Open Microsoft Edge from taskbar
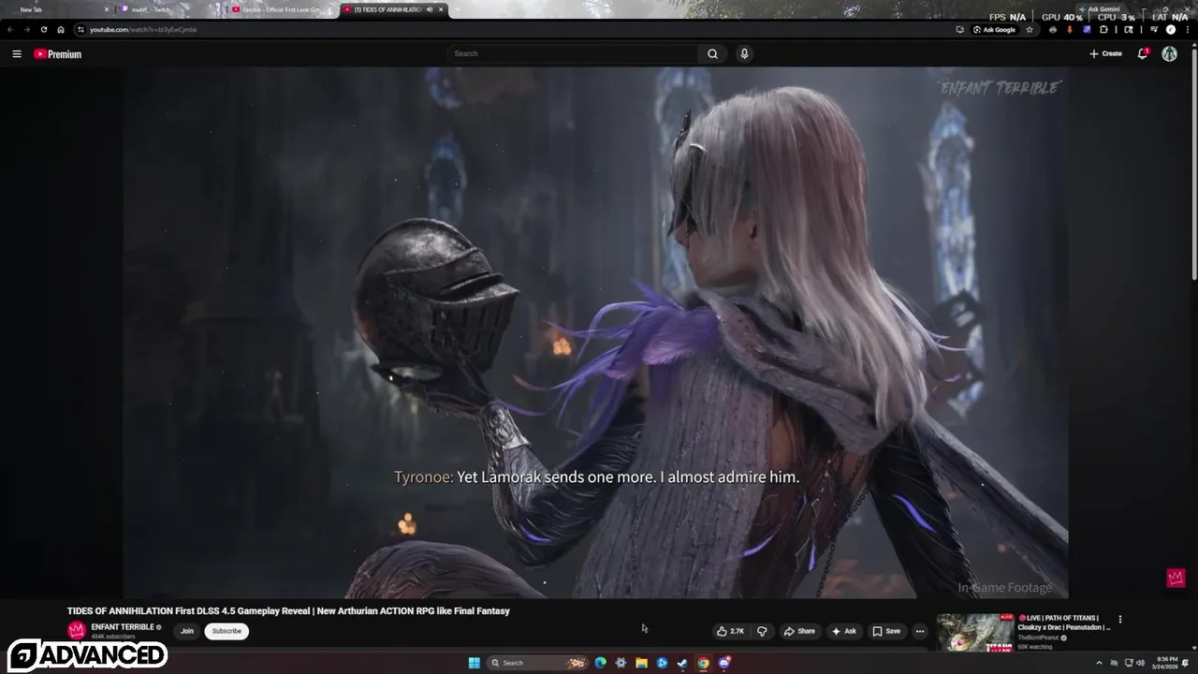 (x=600, y=663)
